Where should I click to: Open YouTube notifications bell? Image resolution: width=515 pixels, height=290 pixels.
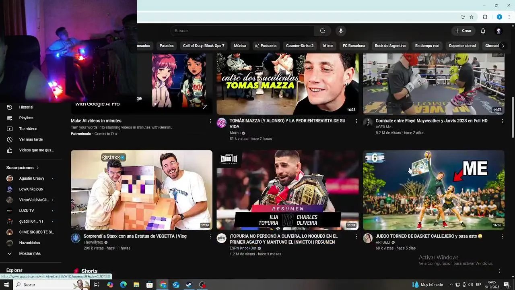point(483,31)
